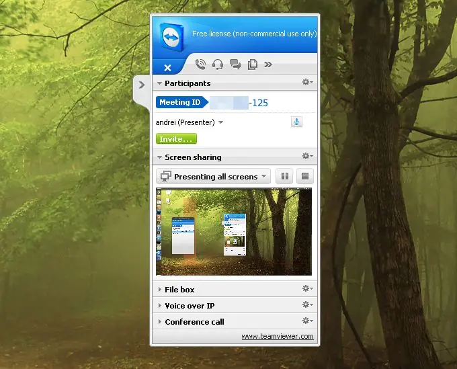The width and height of the screenshot is (457, 369).
Task: Open Presenting all screens dropdown
Action: (213, 176)
